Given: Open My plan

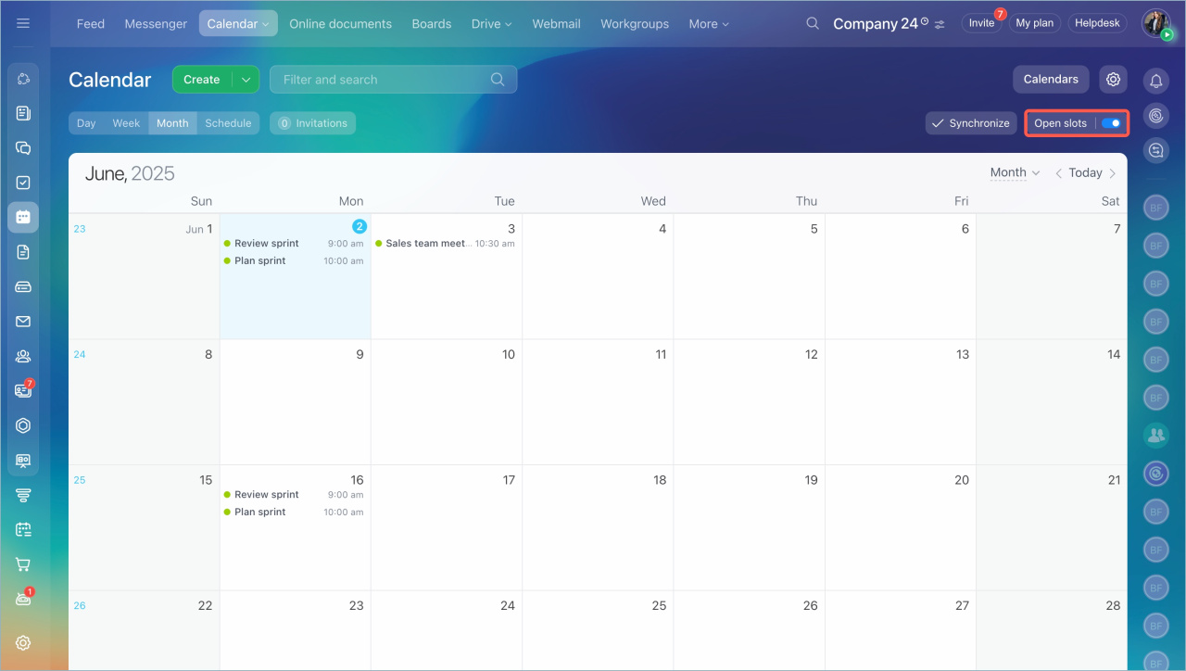Looking at the screenshot, I should (x=1035, y=23).
